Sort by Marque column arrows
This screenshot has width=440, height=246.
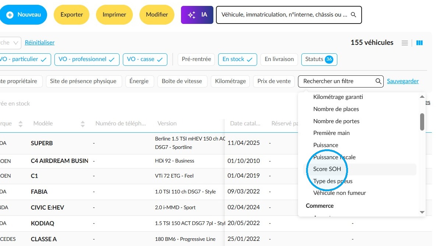pos(21,124)
